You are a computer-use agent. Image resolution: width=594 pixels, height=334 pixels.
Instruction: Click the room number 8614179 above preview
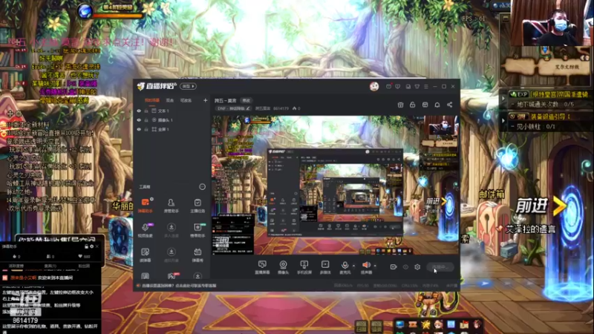[x=281, y=108]
